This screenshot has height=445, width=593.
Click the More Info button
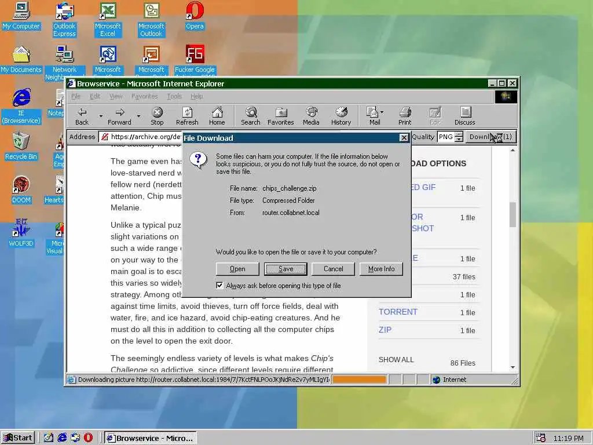[381, 269]
